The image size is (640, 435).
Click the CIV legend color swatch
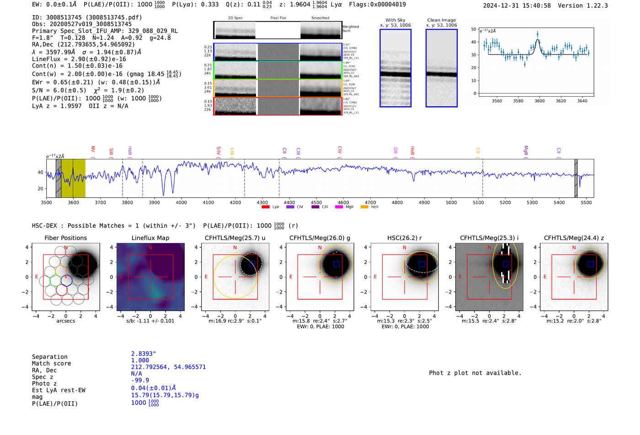click(x=290, y=207)
